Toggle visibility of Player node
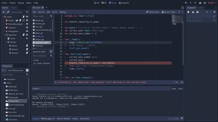The image size is (218, 122). (27, 20)
